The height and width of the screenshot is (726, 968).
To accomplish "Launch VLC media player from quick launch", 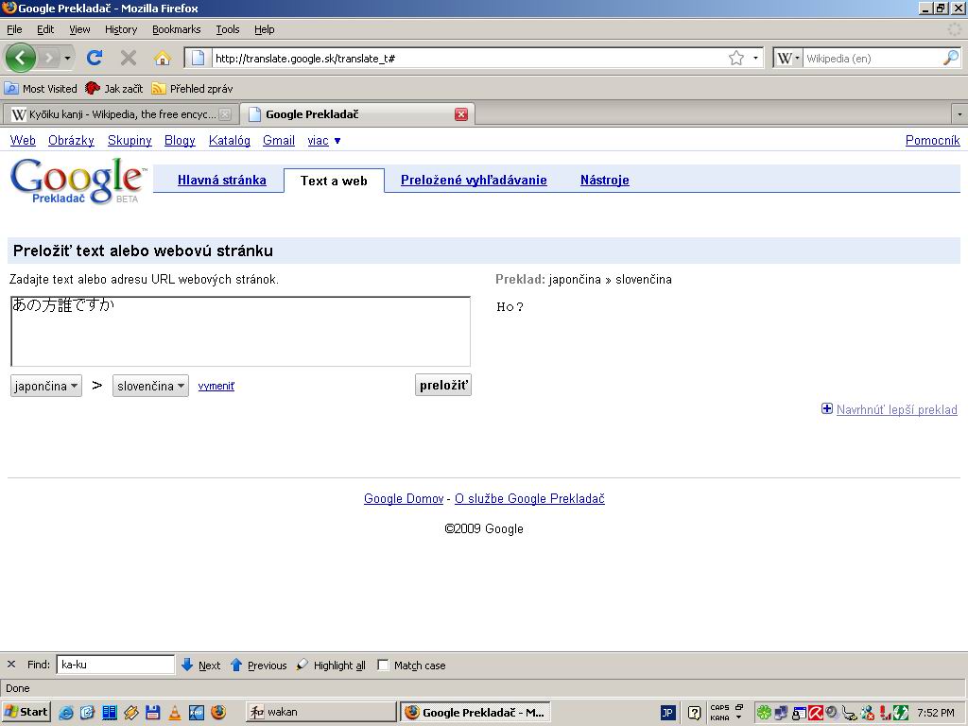I will (175, 713).
